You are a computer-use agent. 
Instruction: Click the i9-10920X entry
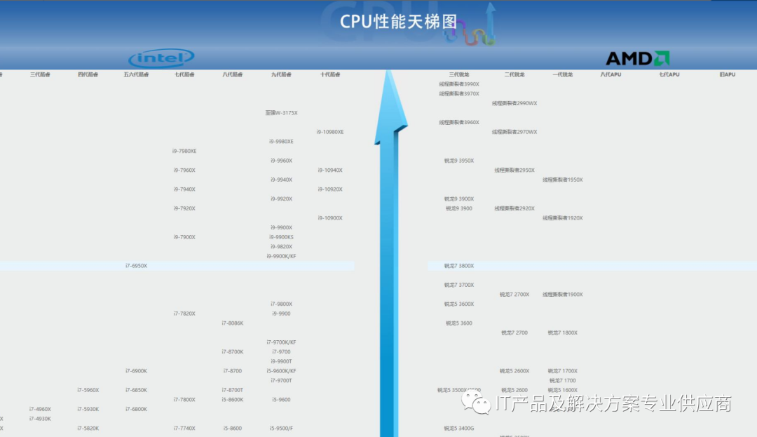[330, 189]
